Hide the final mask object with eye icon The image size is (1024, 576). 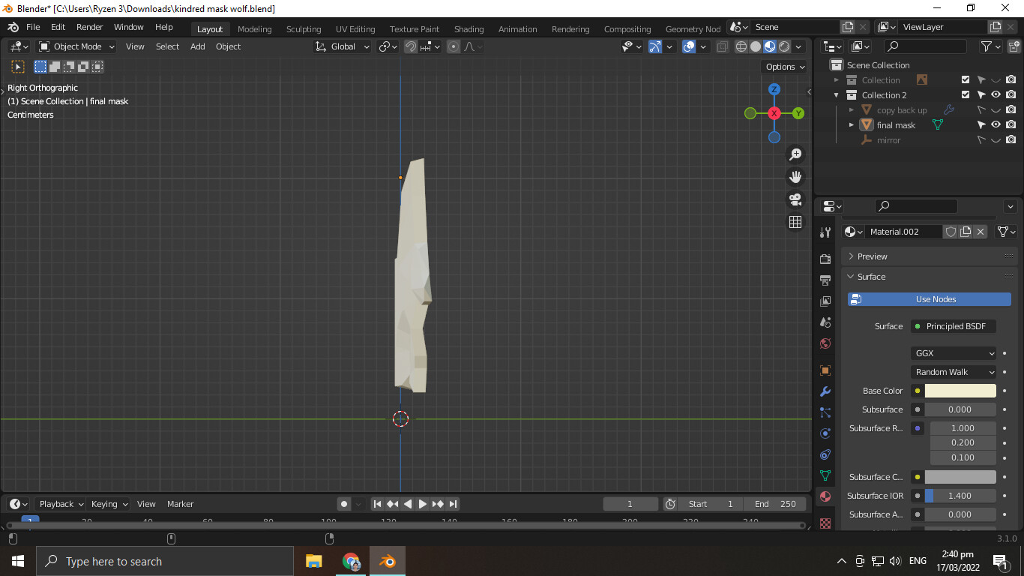996,125
